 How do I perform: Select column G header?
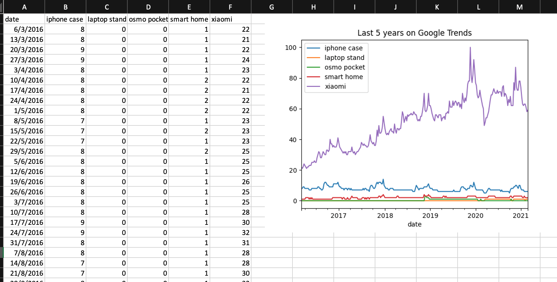[272, 7]
